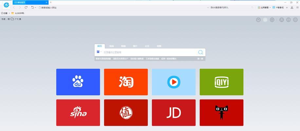
Task: Open the 手影影视 extension
Action: point(278,8)
